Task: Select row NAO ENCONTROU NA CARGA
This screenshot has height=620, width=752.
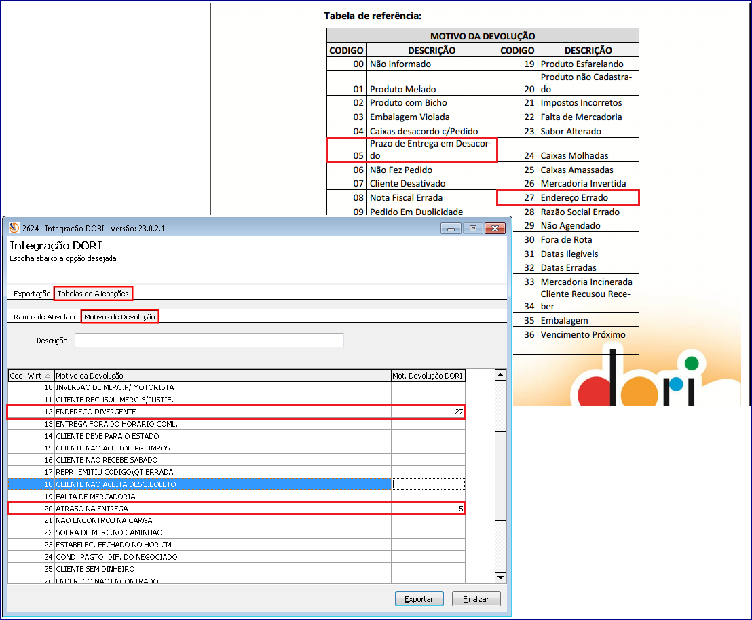Action: (236, 521)
